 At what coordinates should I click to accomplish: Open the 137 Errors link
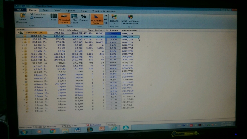[95, 125]
